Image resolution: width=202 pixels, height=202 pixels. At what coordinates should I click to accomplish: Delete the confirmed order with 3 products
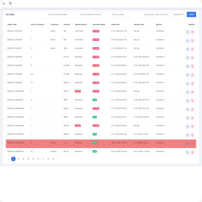coord(193,49)
